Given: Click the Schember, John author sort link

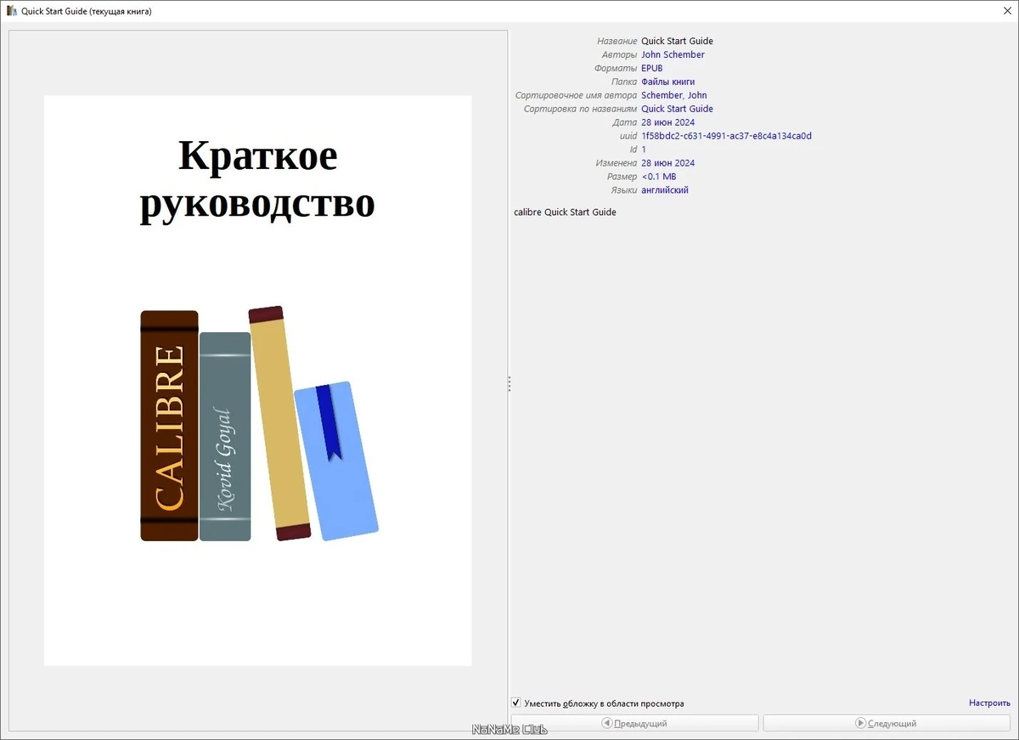Looking at the screenshot, I should pyautogui.click(x=674, y=95).
